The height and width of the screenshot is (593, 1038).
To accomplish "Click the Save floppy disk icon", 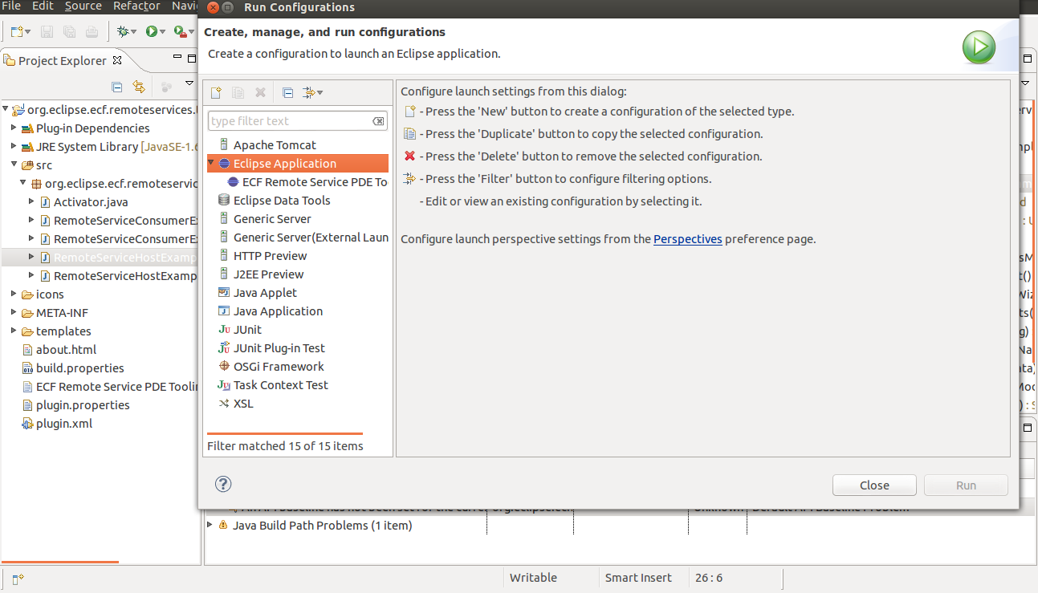I will (x=47, y=32).
